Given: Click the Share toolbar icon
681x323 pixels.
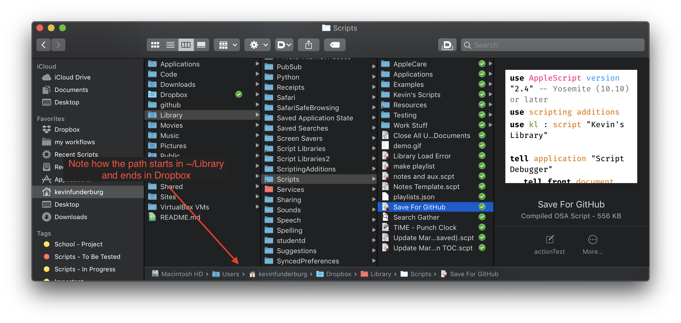Looking at the screenshot, I should tap(308, 45).
